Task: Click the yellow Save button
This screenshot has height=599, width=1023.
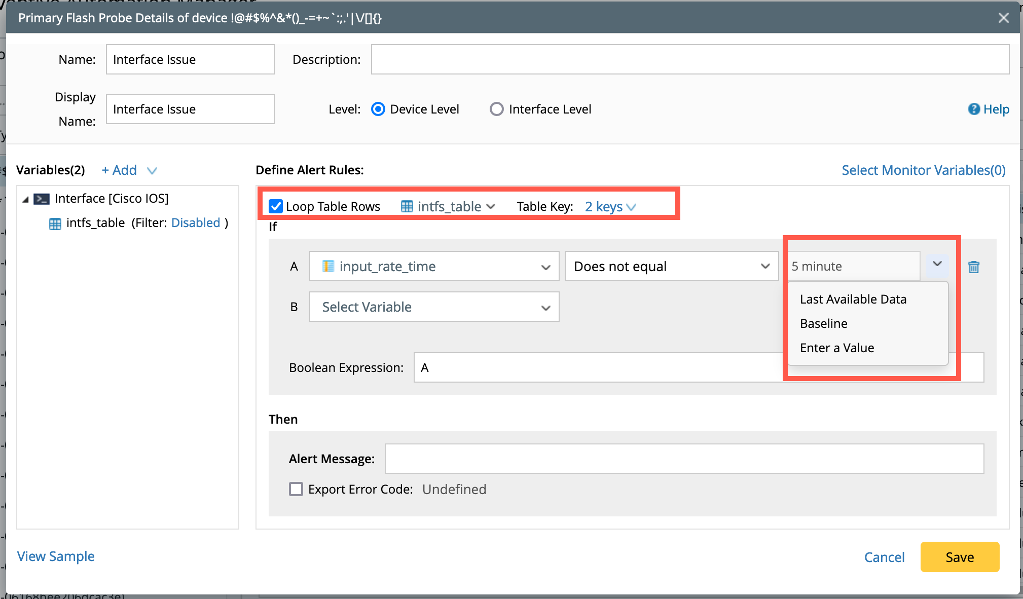Action: tap(959, 557)
